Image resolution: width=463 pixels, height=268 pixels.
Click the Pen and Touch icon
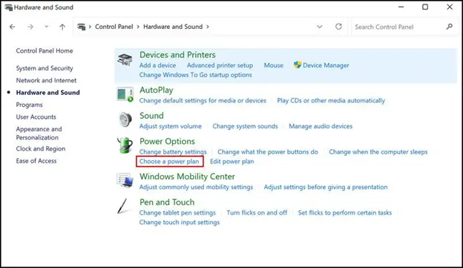[x=122, y=206]
